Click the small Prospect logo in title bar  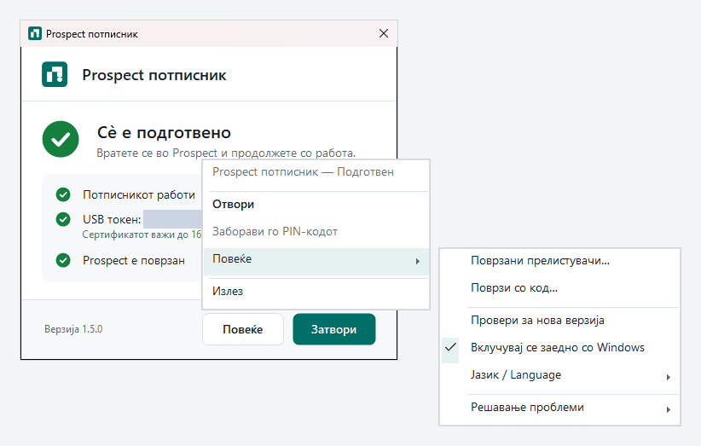coord(35,33)
